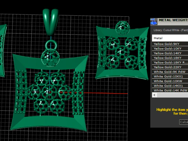Select Yellow Gold:22KY in metal list
Screen dimensions: 188x141
170,67
